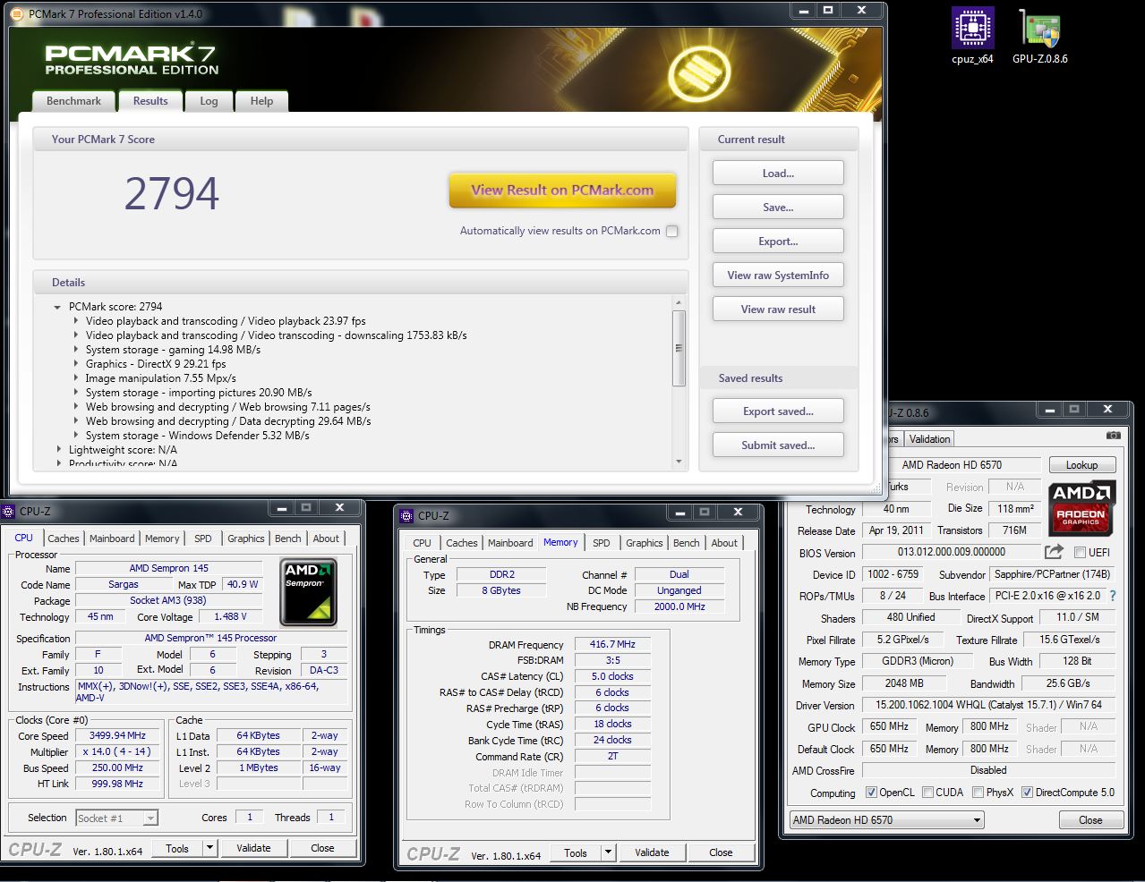
Task: Toggle the PhysX checkbox
Action: (978, 793)
